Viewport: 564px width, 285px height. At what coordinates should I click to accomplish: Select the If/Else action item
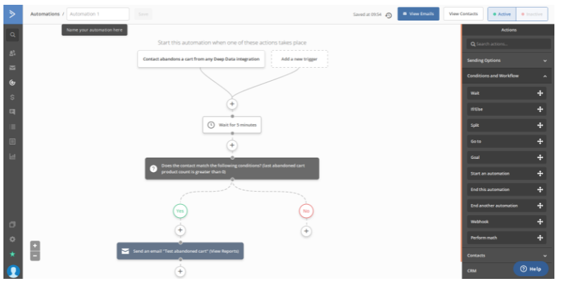click(506, 109)
